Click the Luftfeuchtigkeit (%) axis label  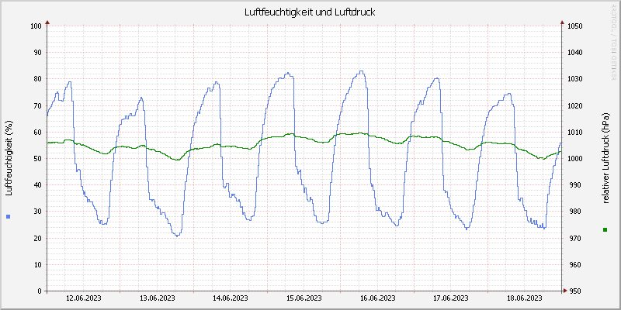point(9,158)
